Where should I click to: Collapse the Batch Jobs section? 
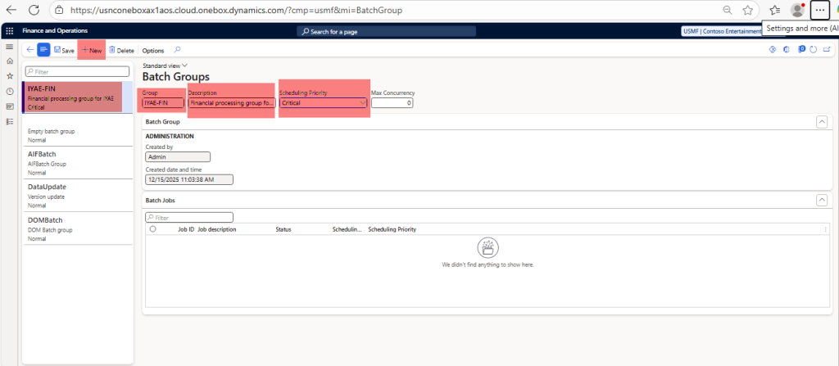(x=821, y=200)
